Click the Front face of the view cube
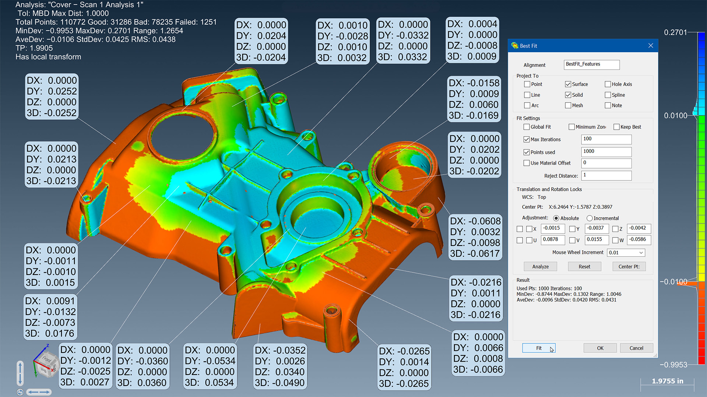Screen dimensions: 707x397 pyautogui.click(x=47, y=359)
